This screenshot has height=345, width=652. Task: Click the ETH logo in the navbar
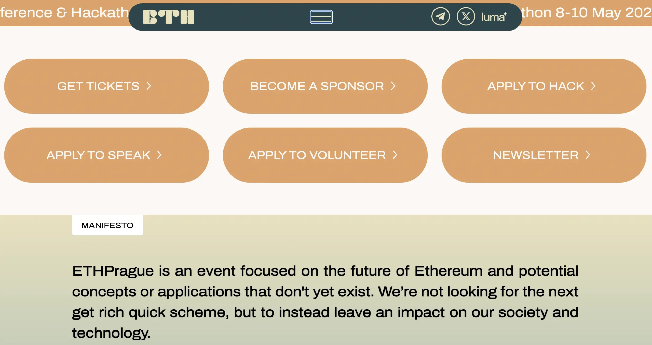(168, 17)
